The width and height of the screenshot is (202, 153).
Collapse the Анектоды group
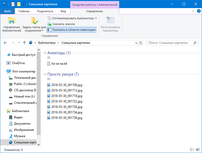45,53
